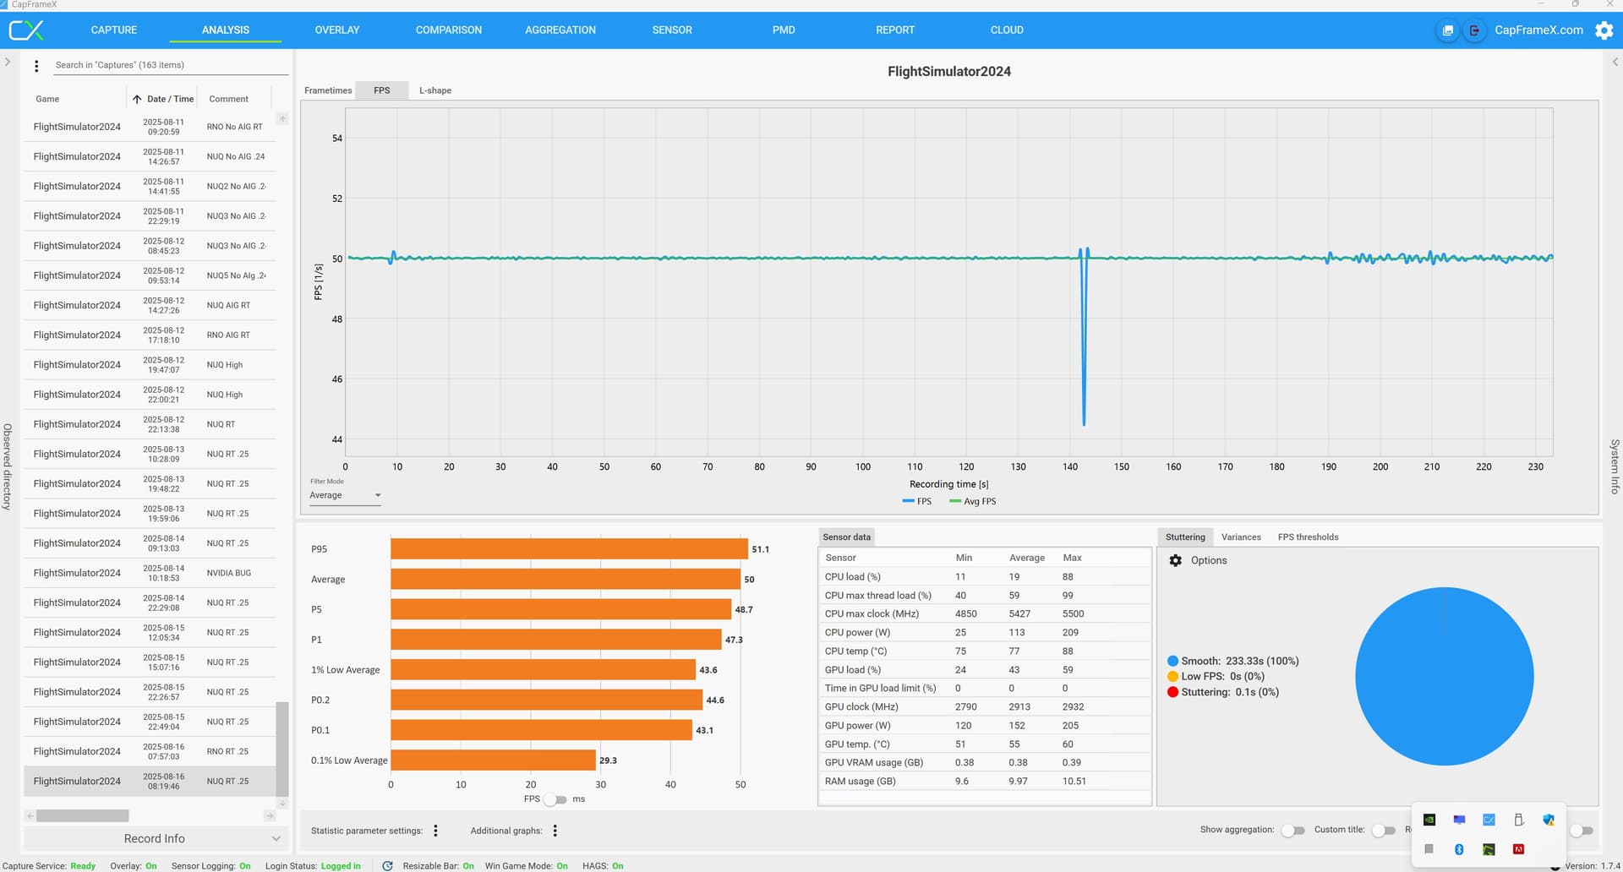Expand the Record Info panel
Image resolution: width=1623 pixels, height=872 pixels.
pyautogui.click(x=156, y=838)
